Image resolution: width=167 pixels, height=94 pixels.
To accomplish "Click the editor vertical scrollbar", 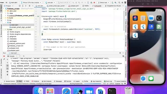I will [x=124, y=21].
